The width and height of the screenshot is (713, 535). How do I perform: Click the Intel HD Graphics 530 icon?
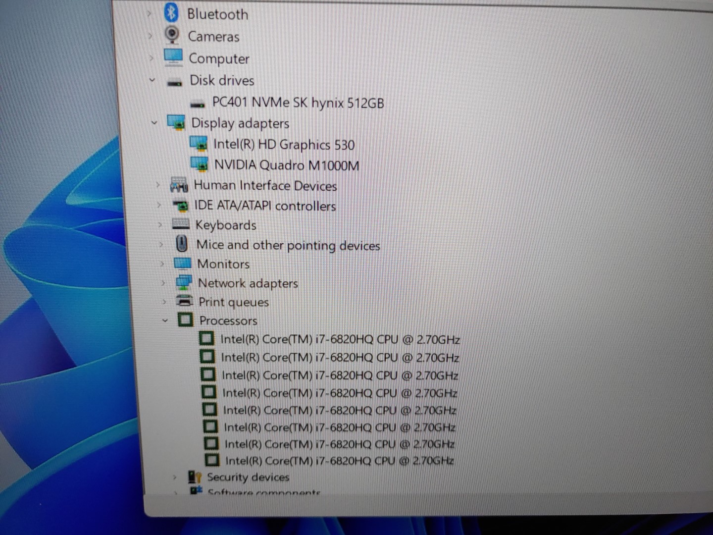point(199,144)
